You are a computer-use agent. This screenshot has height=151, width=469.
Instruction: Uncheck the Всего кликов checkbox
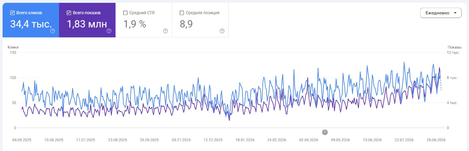(x=12, y=13)
